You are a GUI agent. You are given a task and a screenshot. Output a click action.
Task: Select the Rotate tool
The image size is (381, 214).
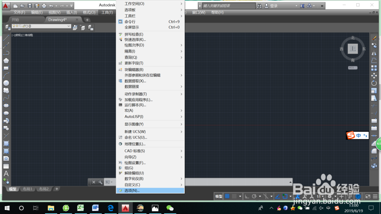coord(374,83)
